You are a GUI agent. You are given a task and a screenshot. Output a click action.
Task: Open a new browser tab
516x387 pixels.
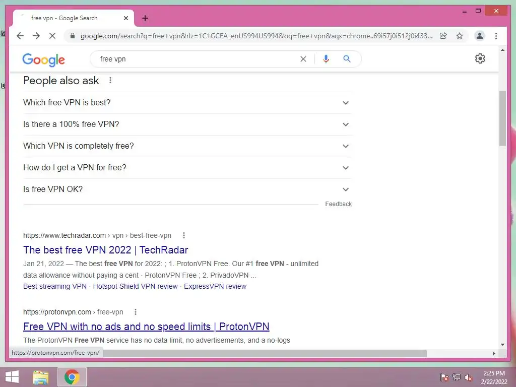tap(145, 18)
